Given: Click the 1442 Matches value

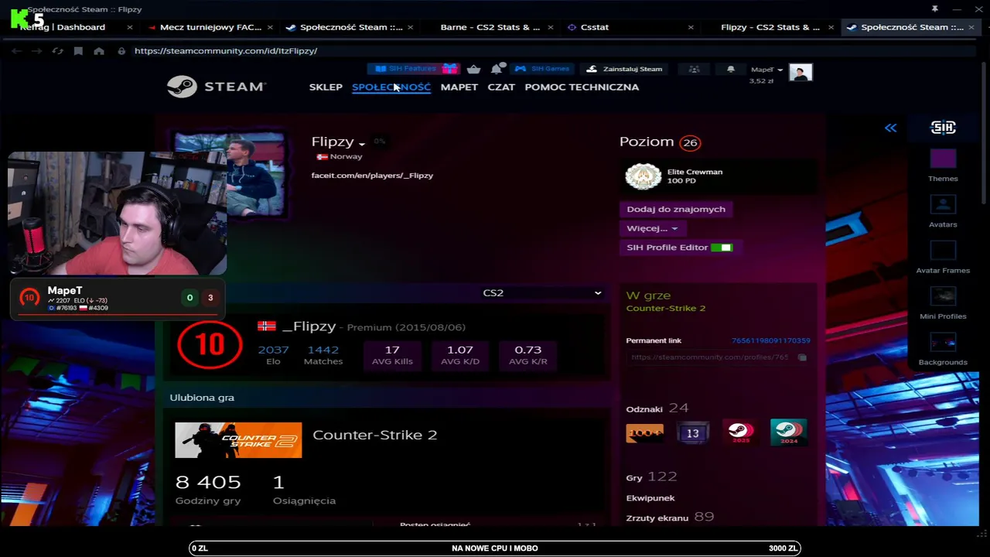Looking at the screenshot, I should [x=323, y=350].
